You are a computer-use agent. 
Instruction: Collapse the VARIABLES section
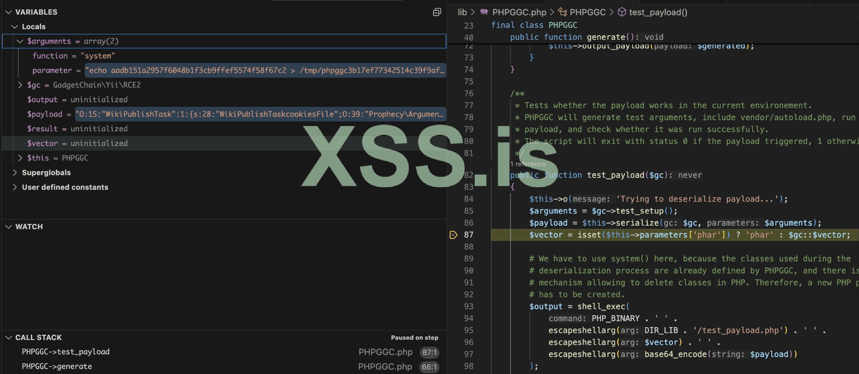click(x=9, y=12)
